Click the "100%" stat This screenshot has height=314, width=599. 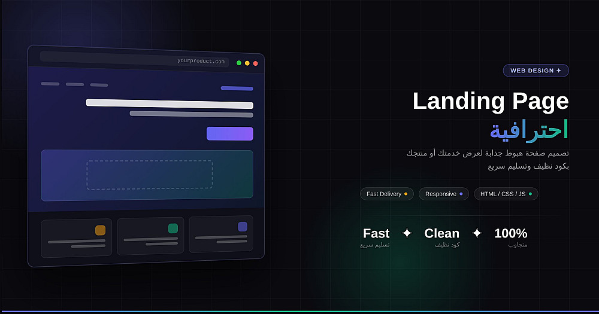pyautogui.click(x=511, y=233)
